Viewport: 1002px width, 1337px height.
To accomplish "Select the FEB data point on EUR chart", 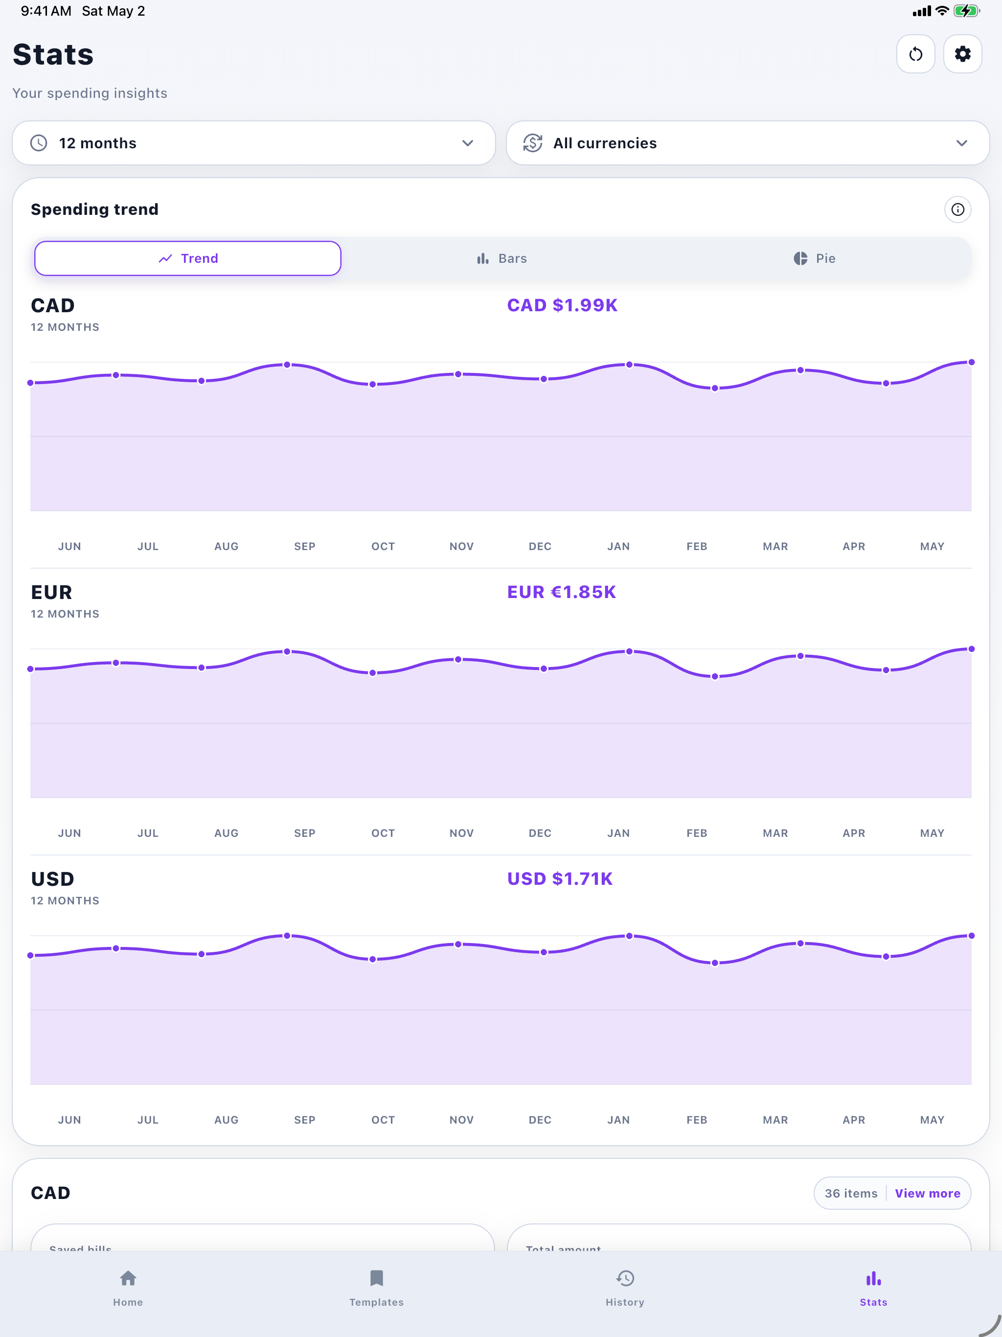I will (715, 676).
